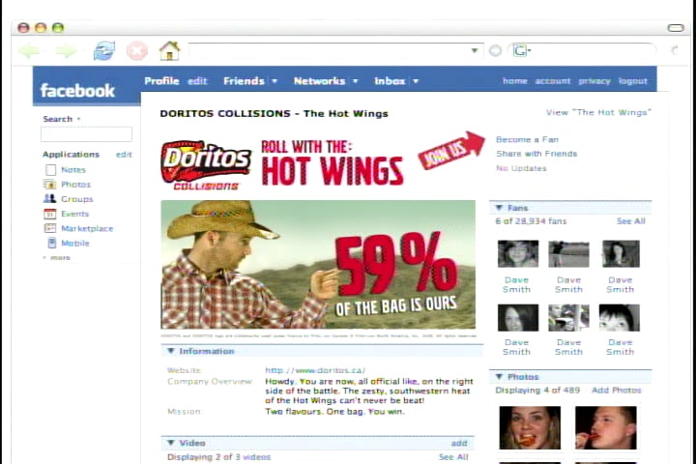Click Become a Fan

[527, 139]
